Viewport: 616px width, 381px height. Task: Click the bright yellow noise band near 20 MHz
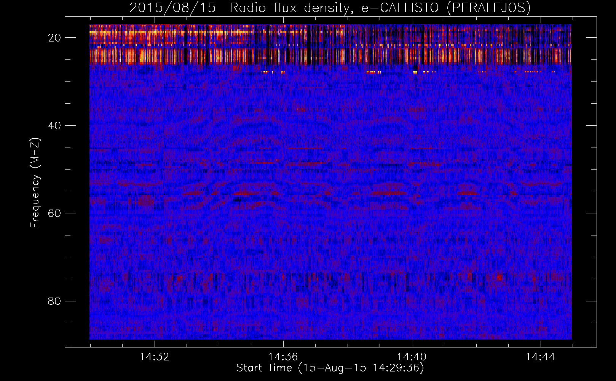coord(330,44)
